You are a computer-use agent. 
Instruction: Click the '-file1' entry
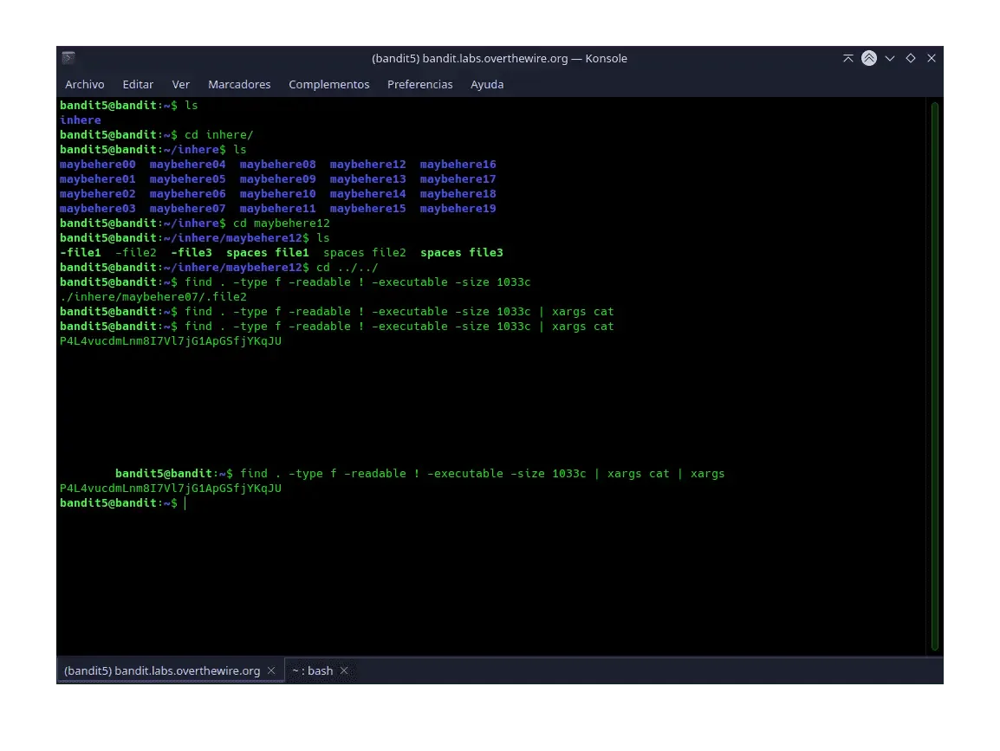[81, 252]
